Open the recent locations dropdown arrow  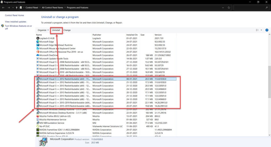click(x=13, y=8)
